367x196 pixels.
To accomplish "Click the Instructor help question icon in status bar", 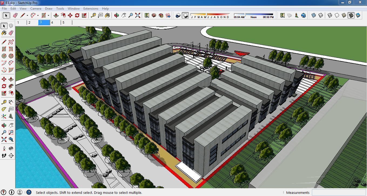I will (29, 192).
